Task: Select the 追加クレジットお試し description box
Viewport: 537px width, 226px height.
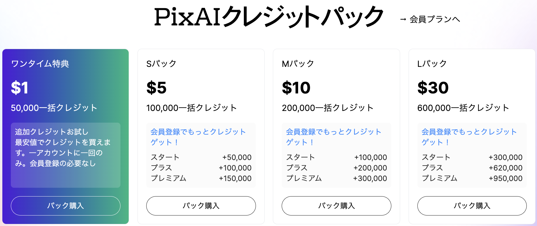Action: (66, 155)
